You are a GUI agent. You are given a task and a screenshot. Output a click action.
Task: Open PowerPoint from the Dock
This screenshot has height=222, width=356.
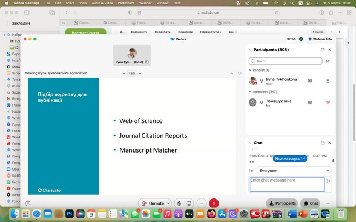pos(303,214)
